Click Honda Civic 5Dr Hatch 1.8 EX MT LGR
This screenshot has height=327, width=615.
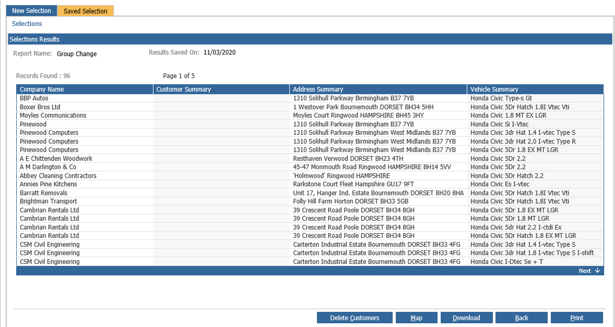coord(523,235)
